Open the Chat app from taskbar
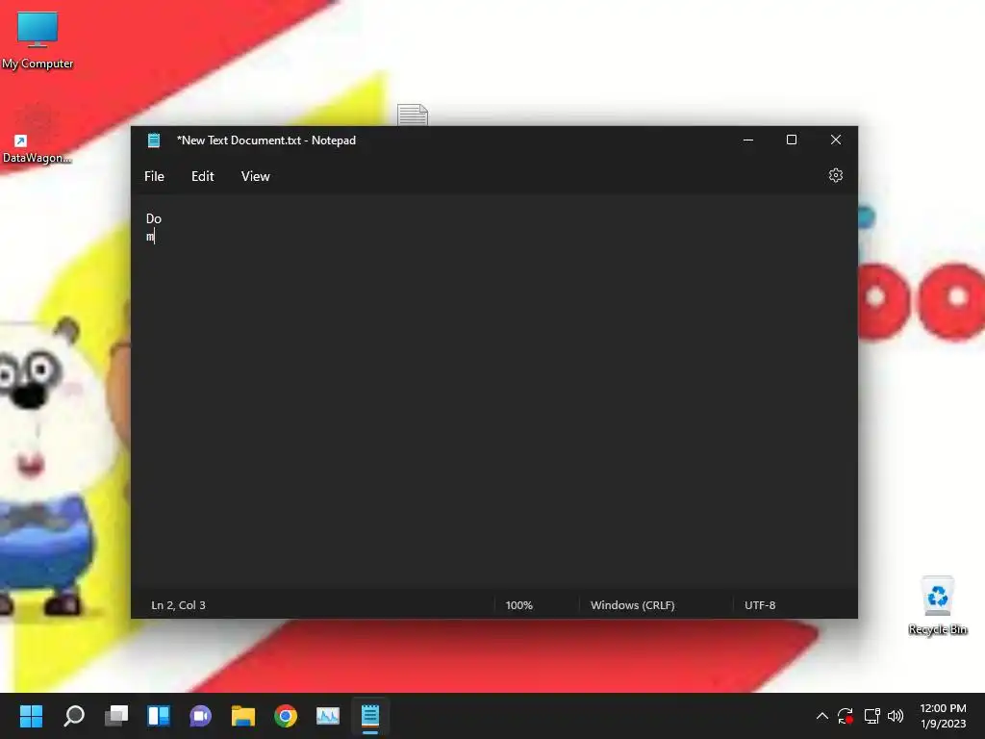Image resolution: width=985 pixels, height=739 pixels. [200, 716]
